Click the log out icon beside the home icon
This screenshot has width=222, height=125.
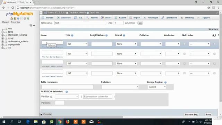coord(15,18)
